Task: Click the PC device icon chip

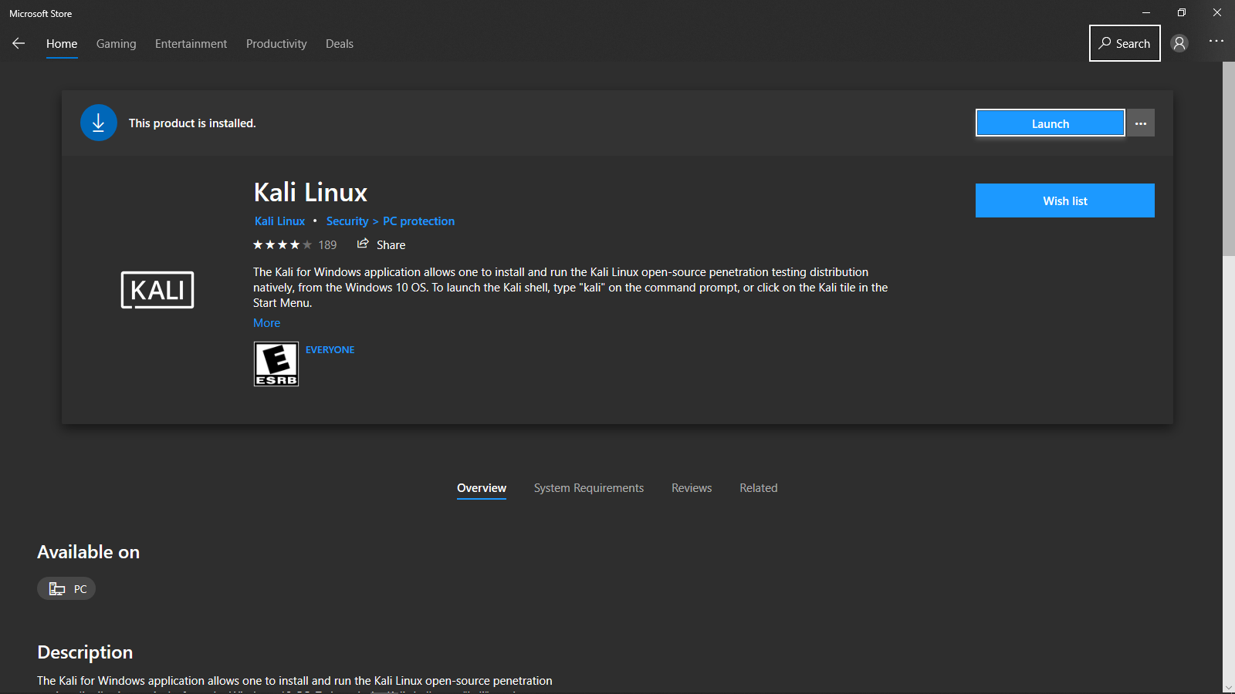Action: (66, 588)
